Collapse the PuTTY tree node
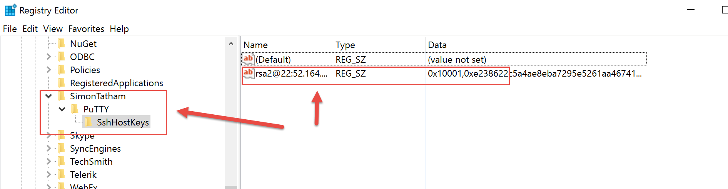 pos(62,109)
